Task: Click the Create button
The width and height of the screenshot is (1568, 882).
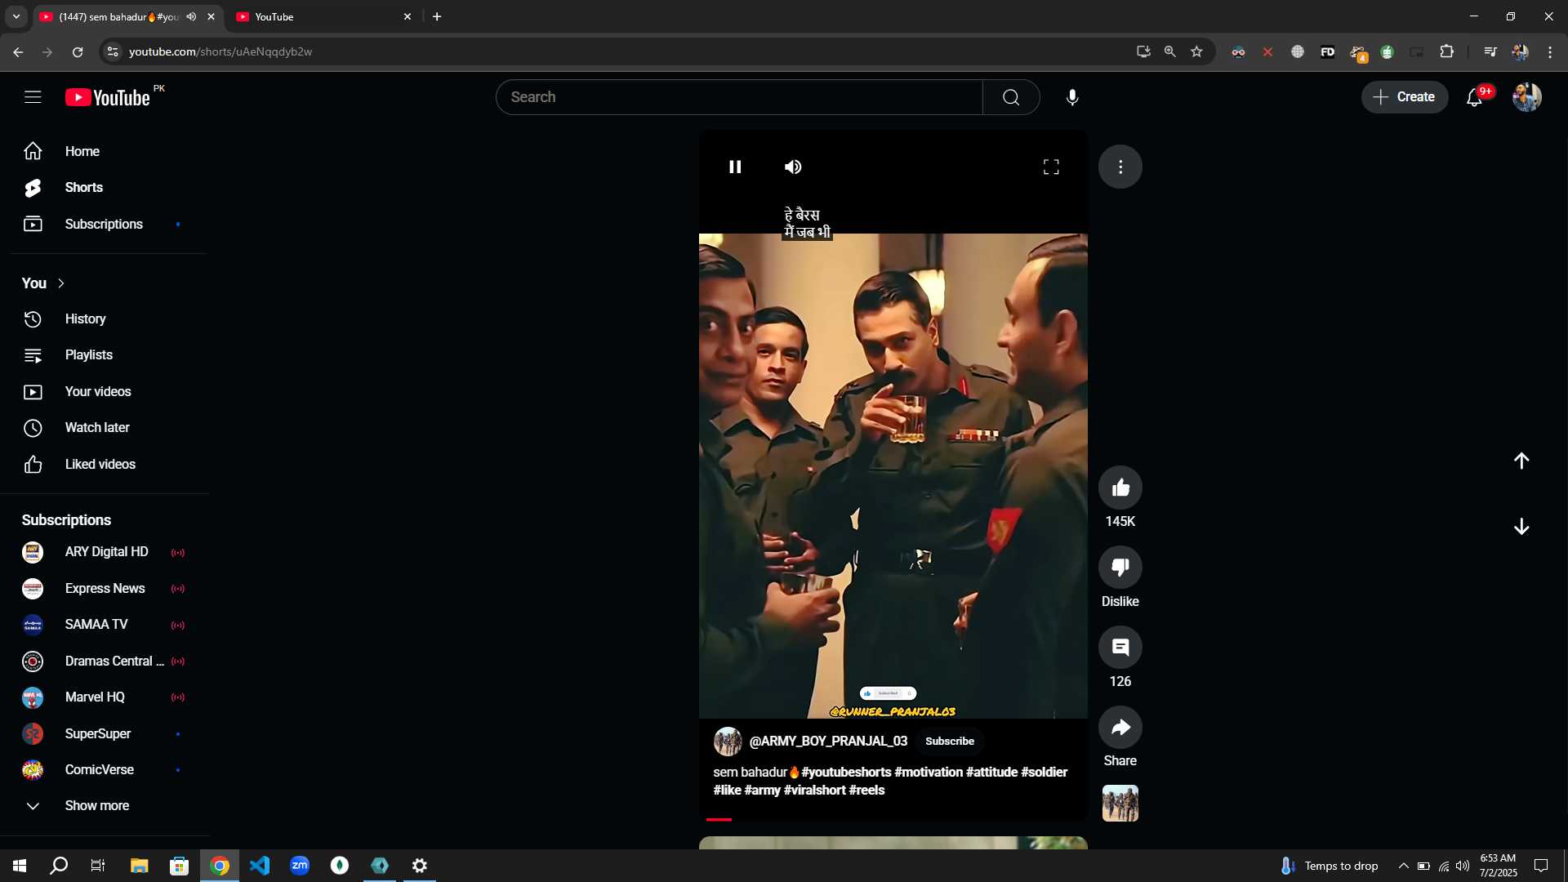Action: point(1404,97)
